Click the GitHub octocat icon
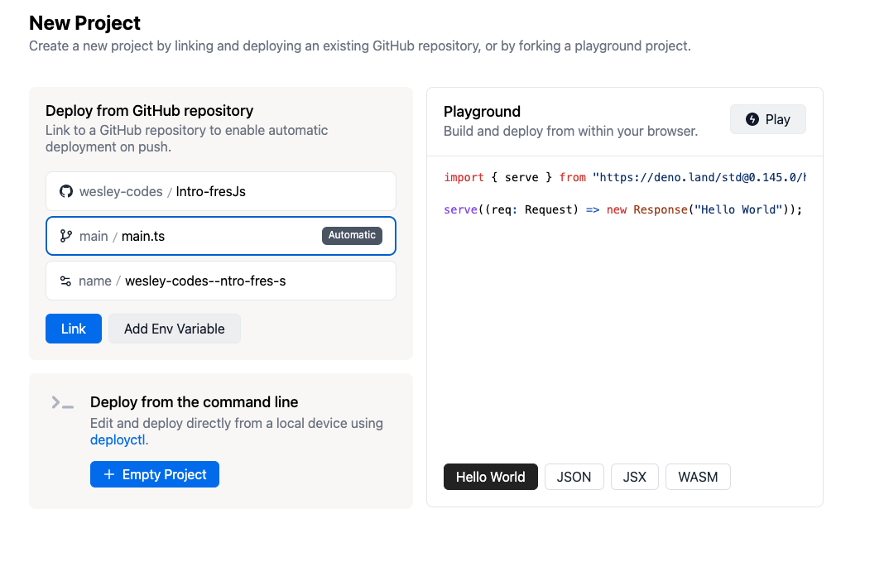889x586 pixels. (x=66, y=191)
